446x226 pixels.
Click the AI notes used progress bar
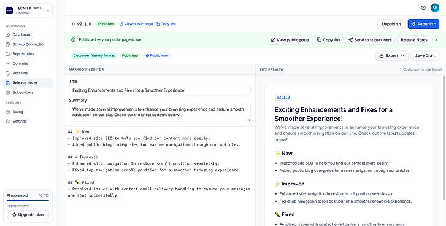coord(28,201)
